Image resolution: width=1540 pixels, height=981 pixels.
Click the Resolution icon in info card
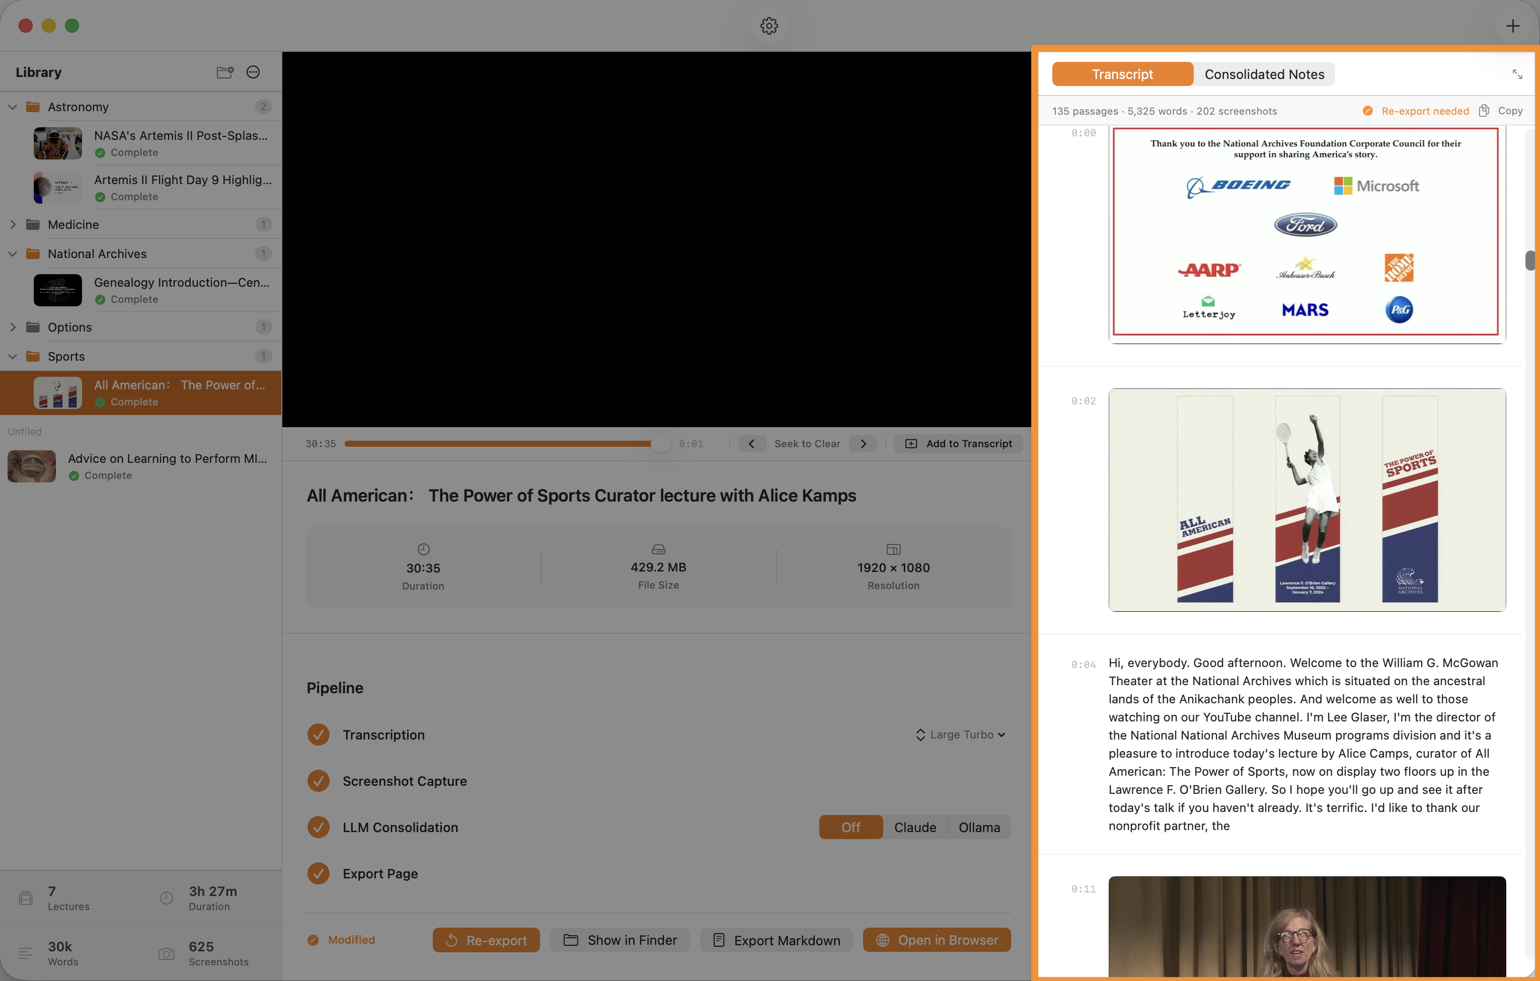tap(893, 549)
